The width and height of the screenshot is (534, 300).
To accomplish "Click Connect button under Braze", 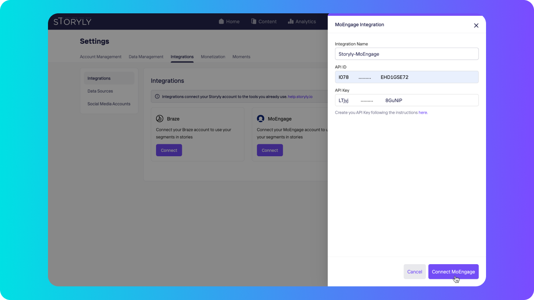I will pos(169,150).
